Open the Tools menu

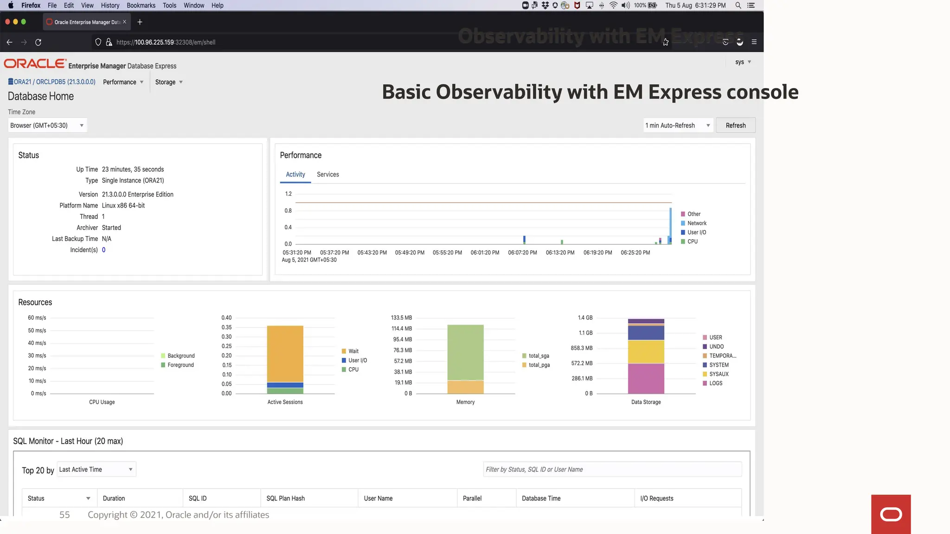(x=169, y=6)
